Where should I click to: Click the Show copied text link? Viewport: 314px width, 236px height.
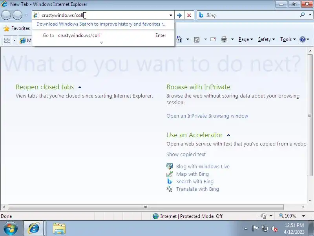click(x=186, y=154)
